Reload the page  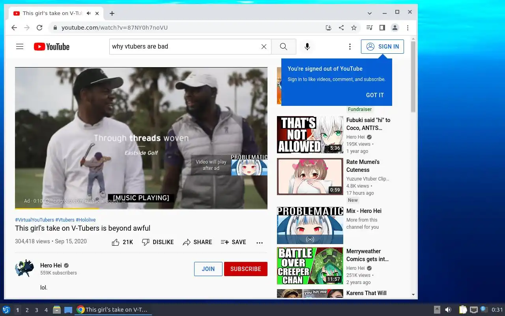(x=39, y=28)
